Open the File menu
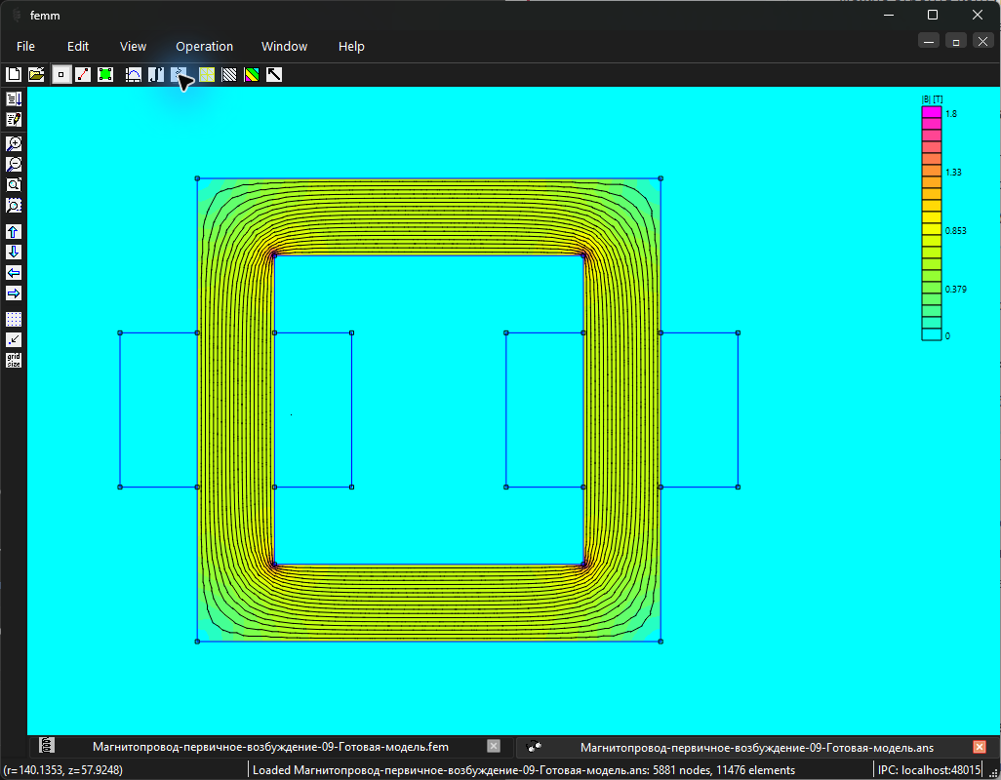The height and width of the screenshot is (780, 1001). pos(25,47)
